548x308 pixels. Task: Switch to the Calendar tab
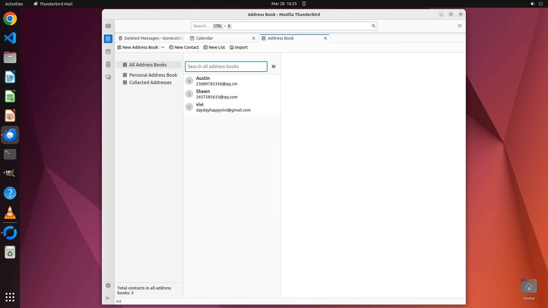click(x=204, y=38)
